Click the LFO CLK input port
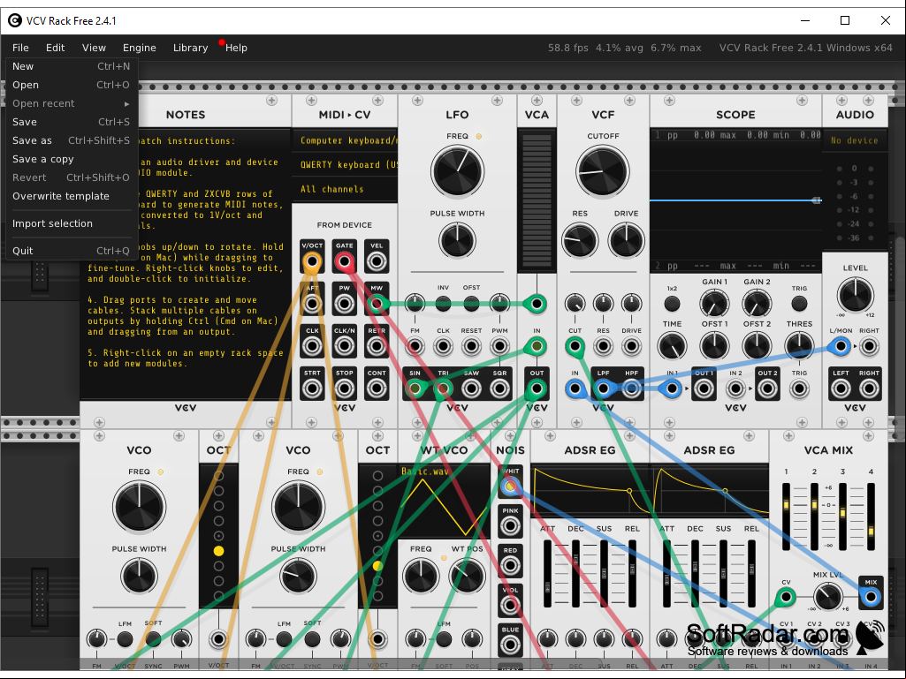This screenshot has width=906, height=679. 443,346
